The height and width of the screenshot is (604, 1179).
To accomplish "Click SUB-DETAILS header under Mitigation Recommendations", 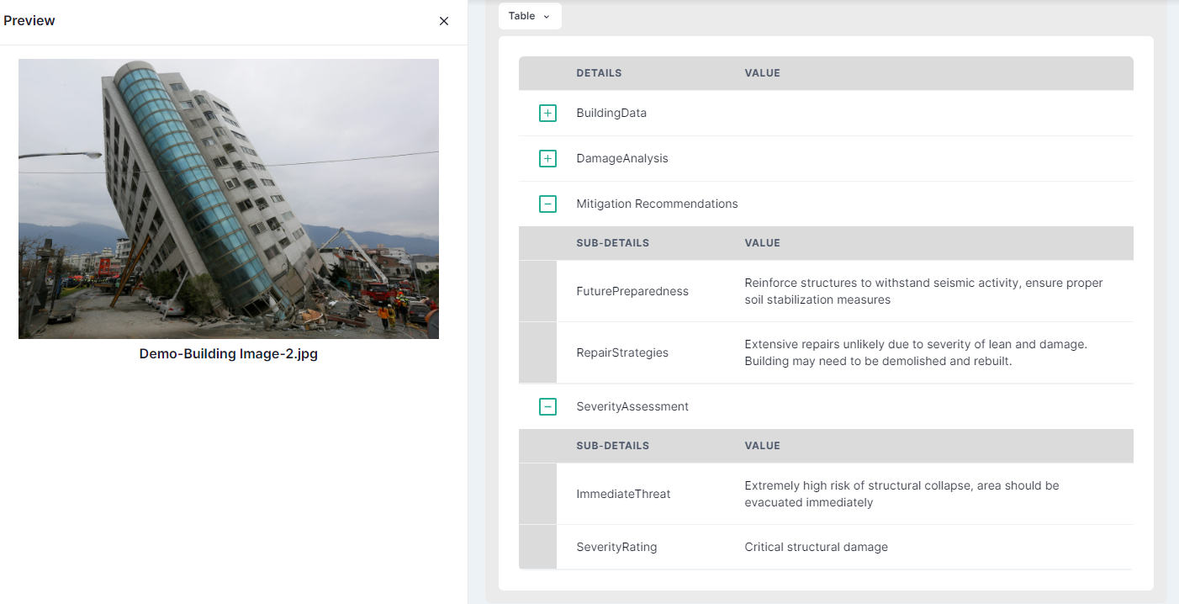I will tap(612, 243).
